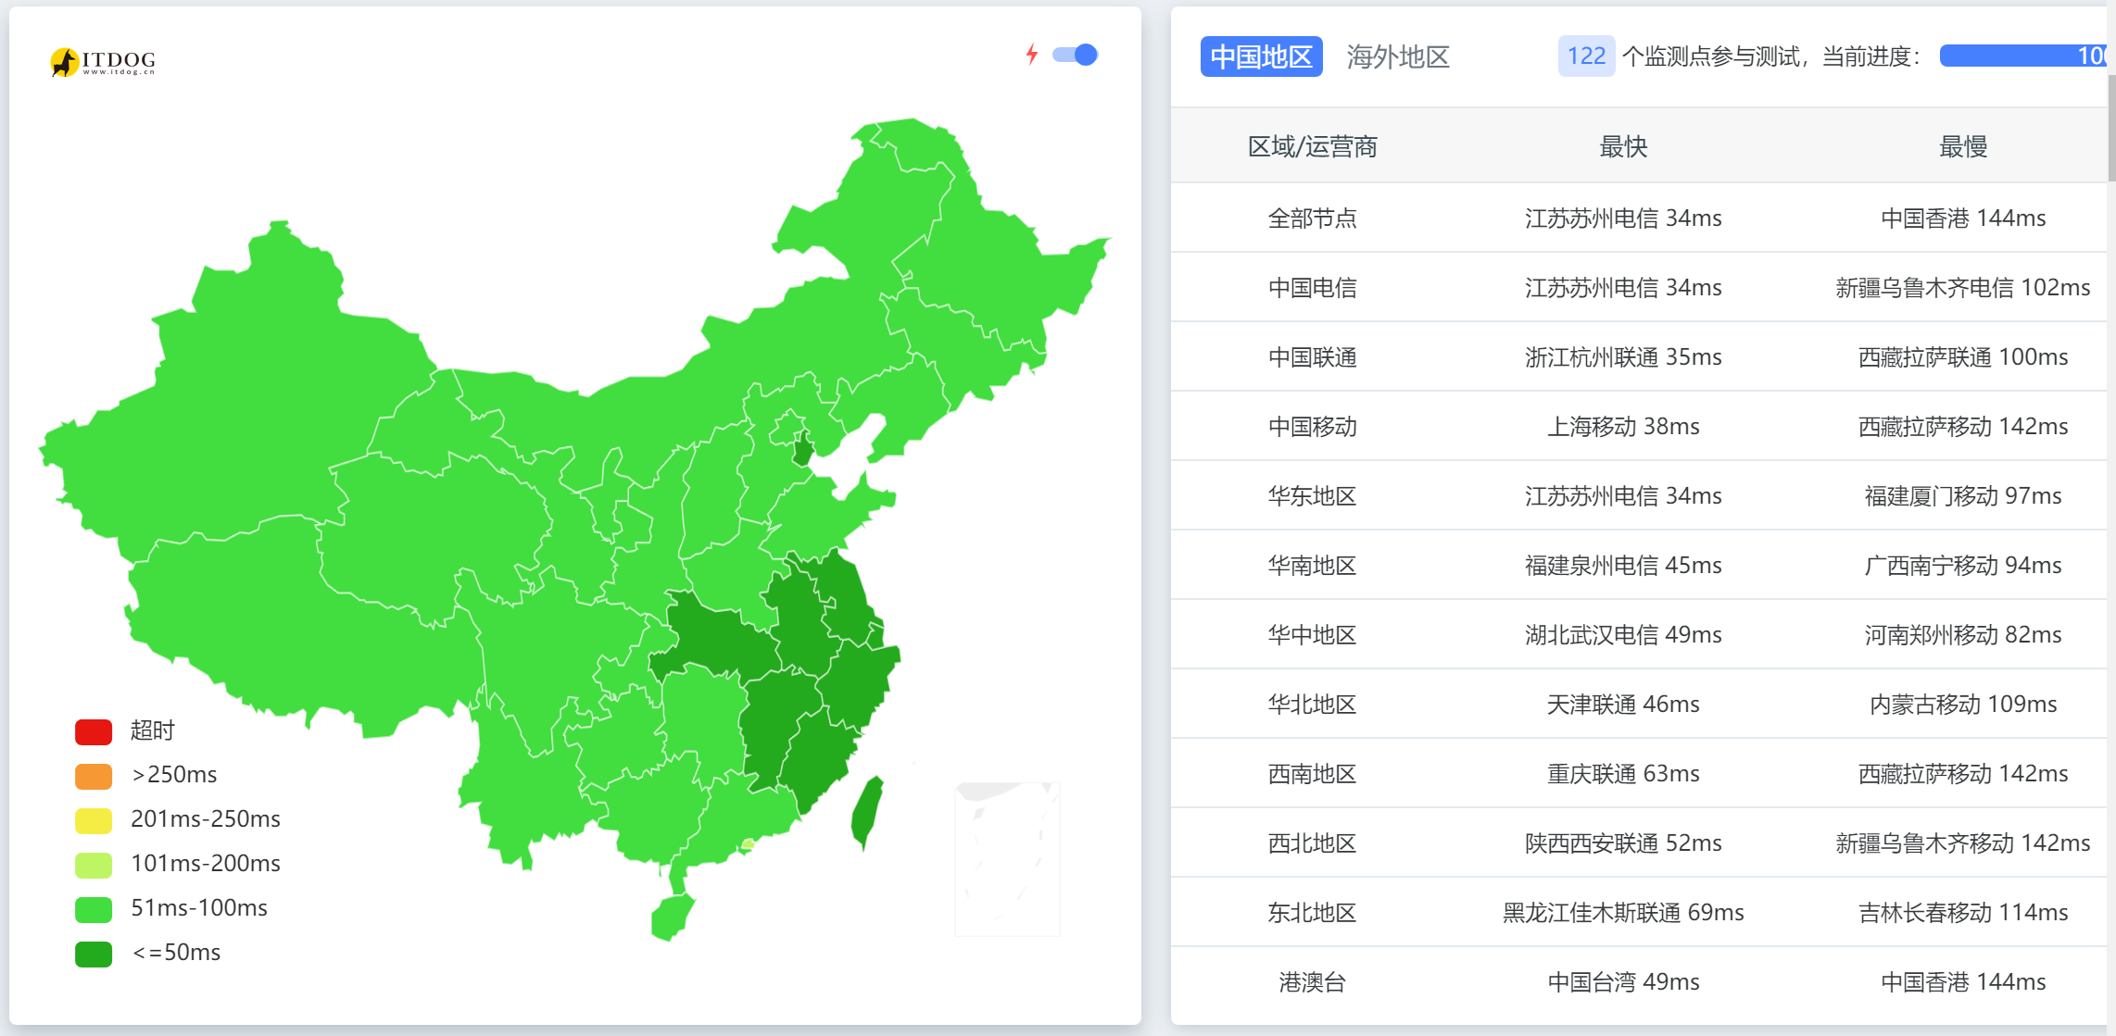Screen dimensions: 2116x1036
Task: Select the 东北地区 row label
Action: [x=1312, y=912]
